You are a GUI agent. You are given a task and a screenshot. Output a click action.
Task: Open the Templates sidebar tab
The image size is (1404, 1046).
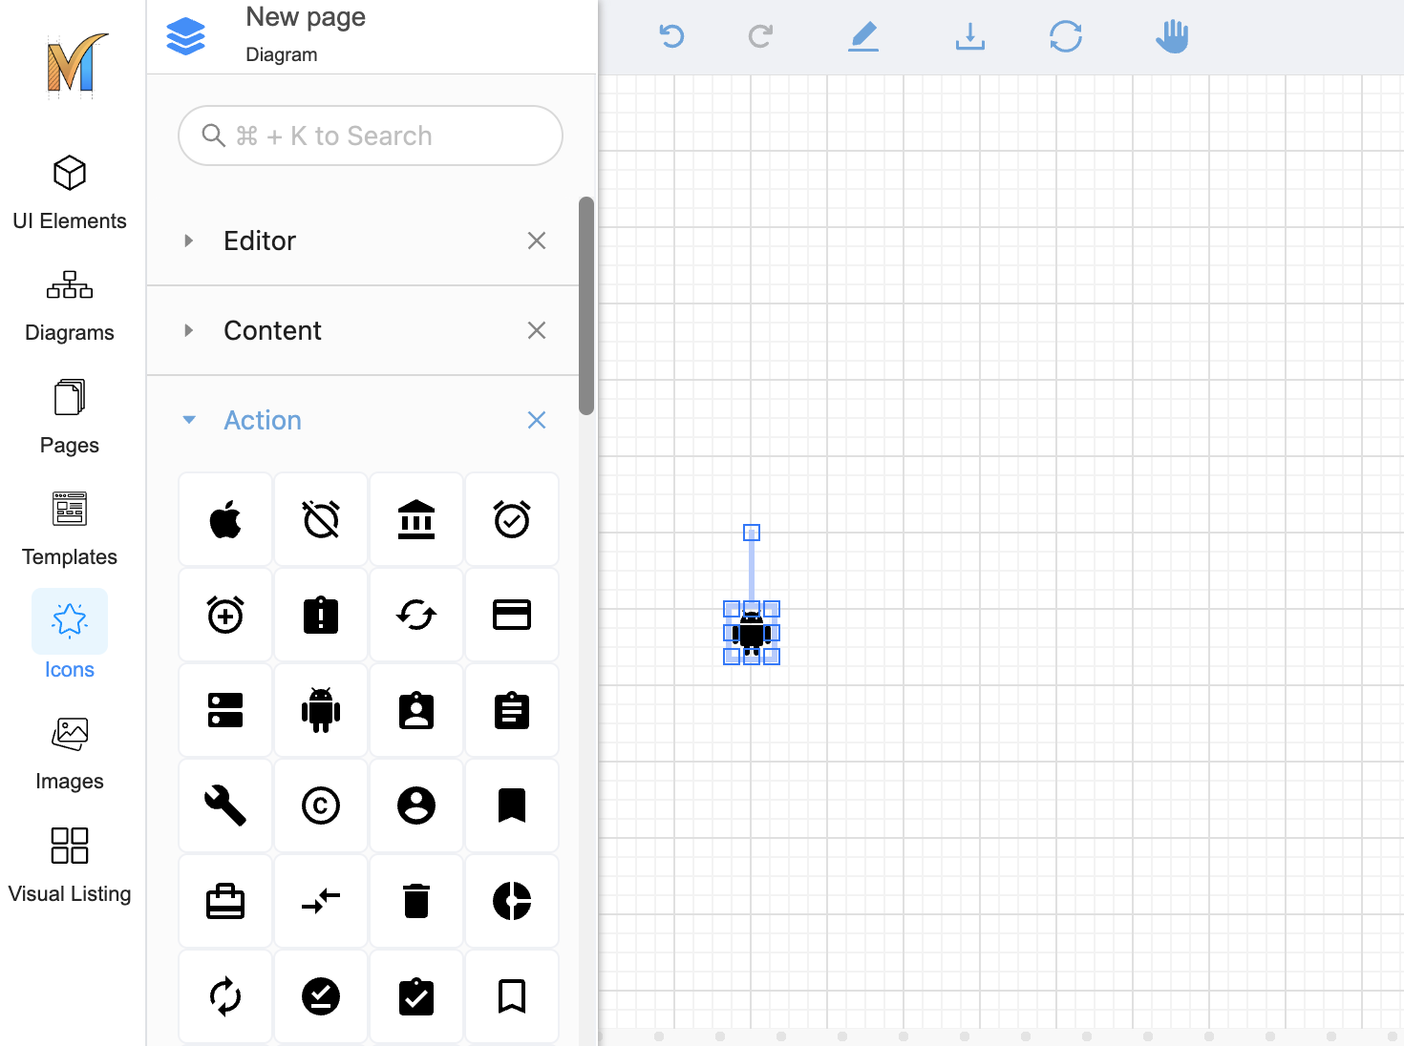(70, 529)
